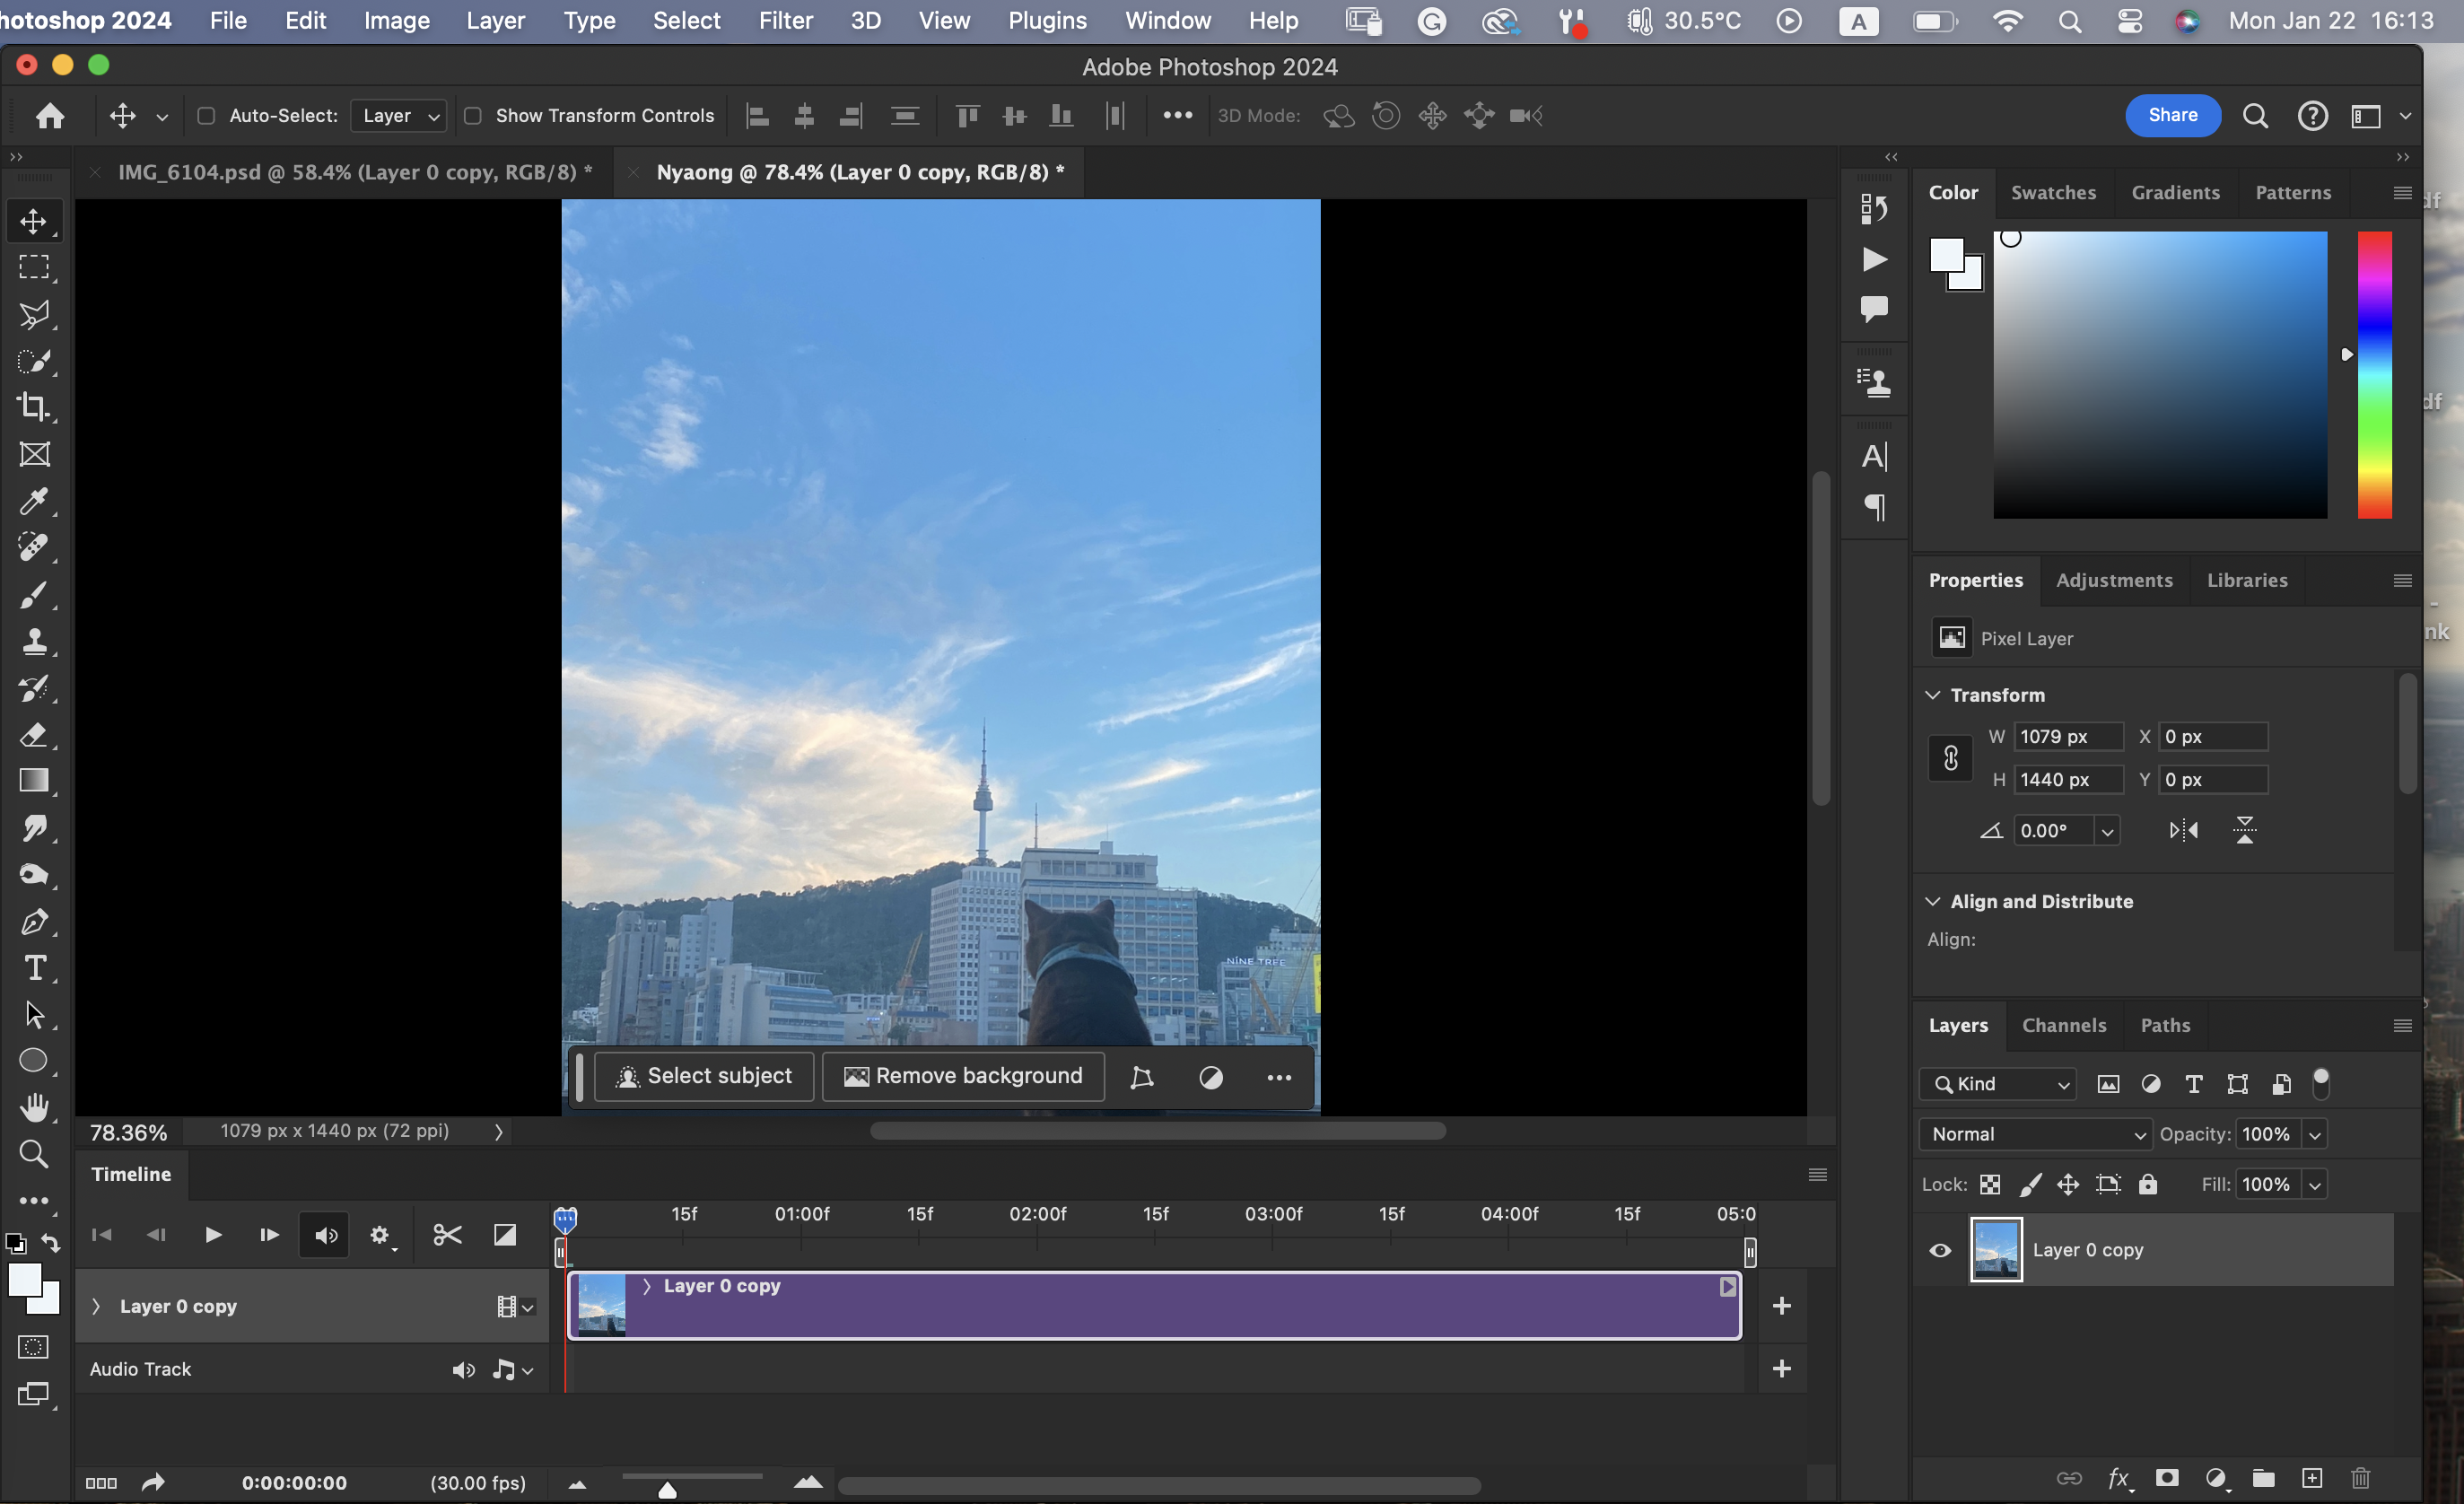Image resolution: width=2464 pixels, height=1504 pixels.
Task: Click the rainbow hue slider strip
Action: (2374, 375)
